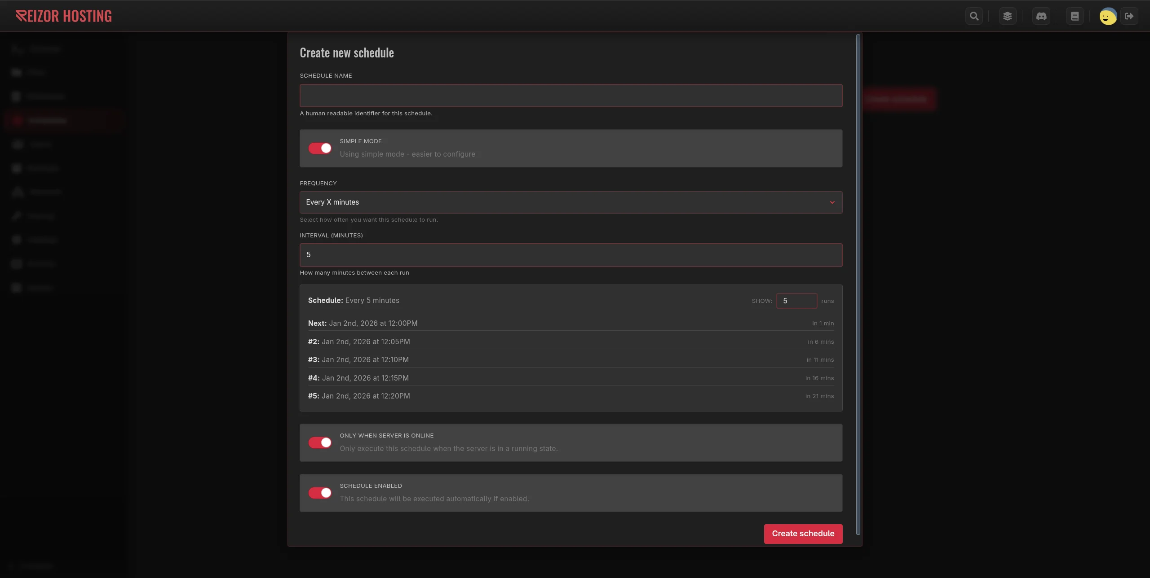This screenshot has width=1150, height=578.
Task: Open the Discord link icon
Action: 1041,16
